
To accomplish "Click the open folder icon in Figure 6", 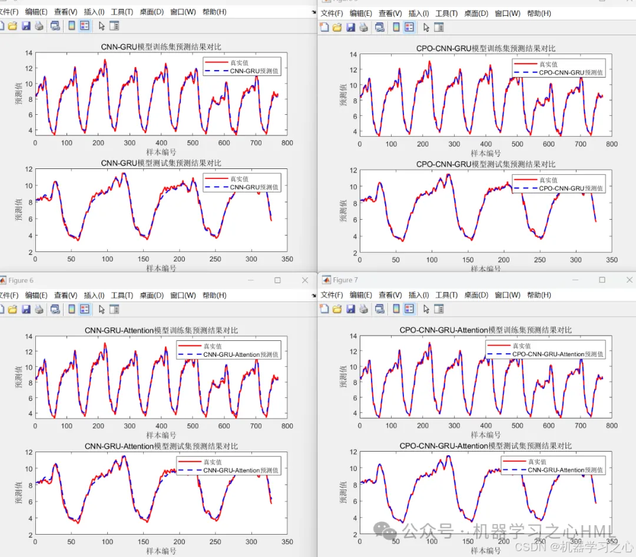I will click(x=12, y=310).
